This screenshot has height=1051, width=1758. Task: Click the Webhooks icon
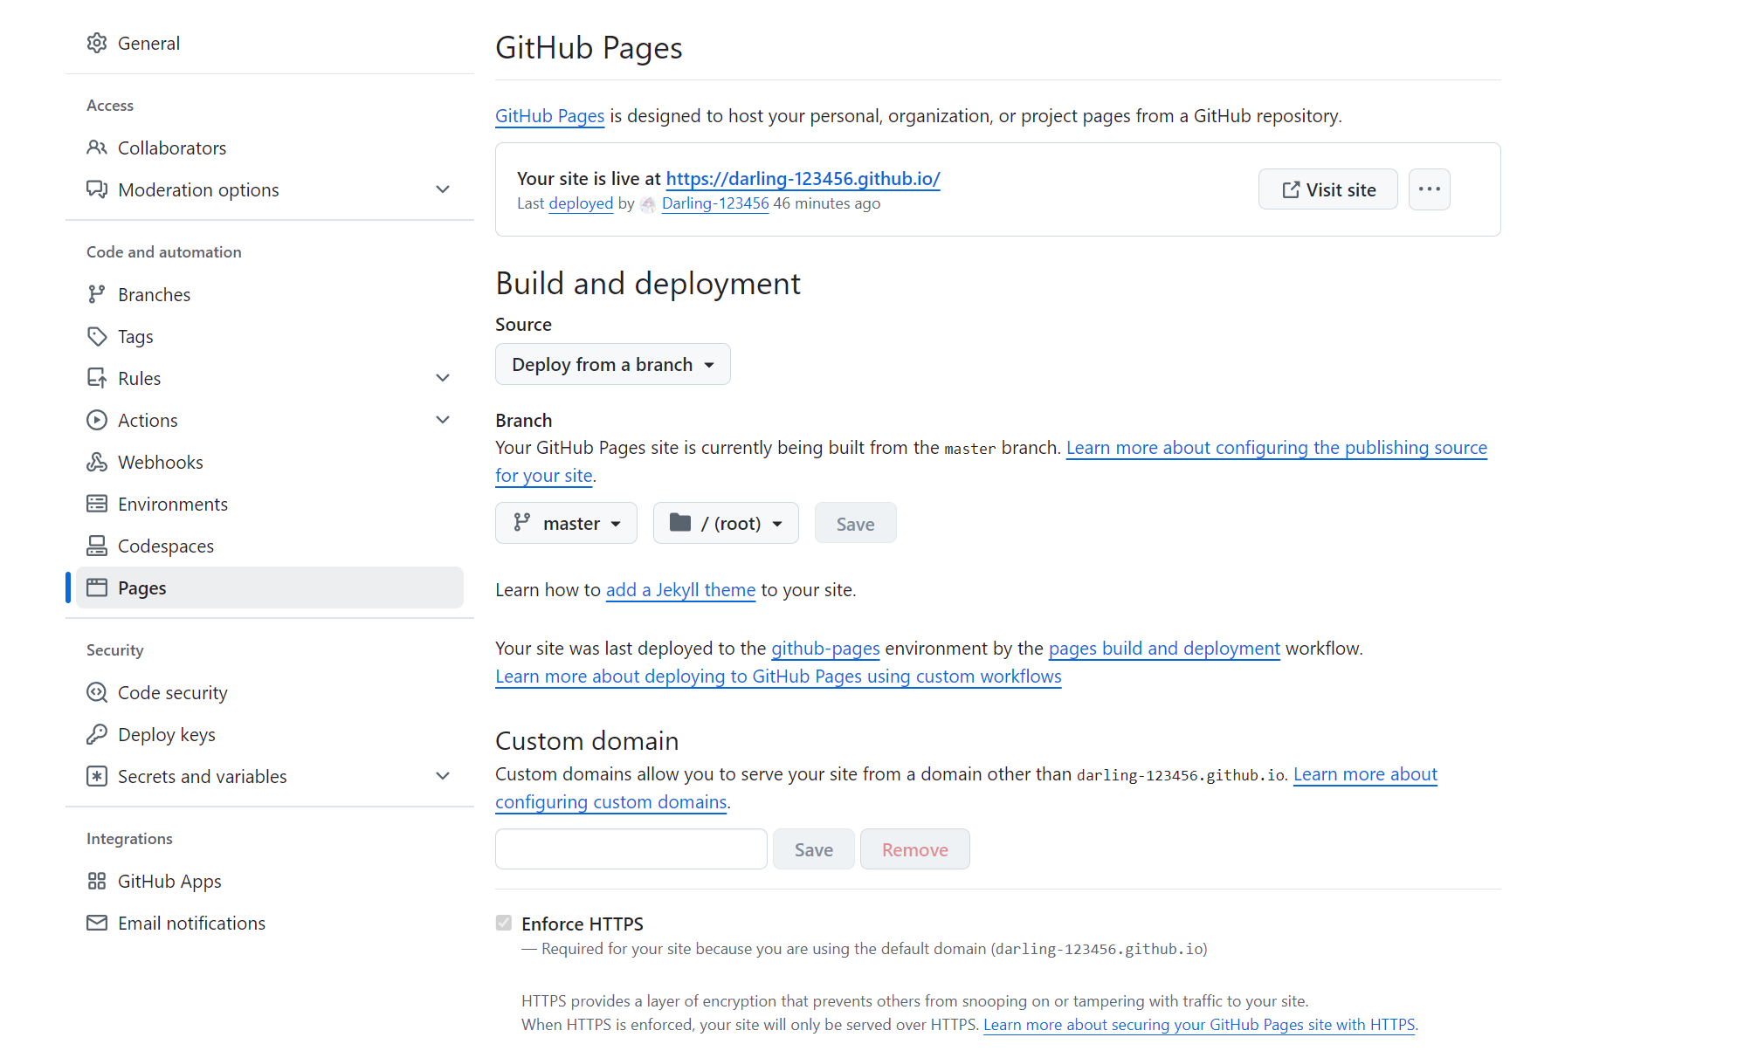click(x=97, y=462)
